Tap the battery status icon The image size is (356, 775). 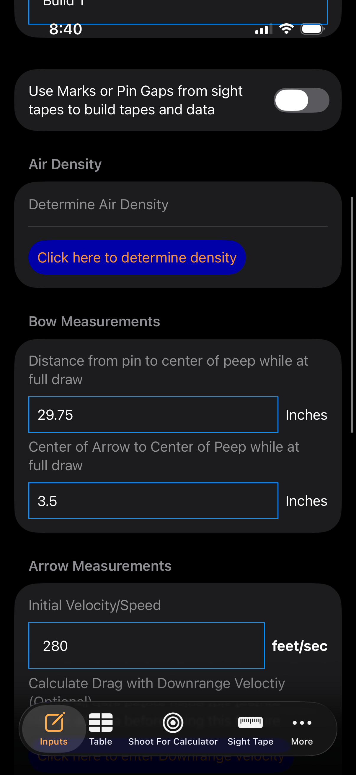coord(312,29)
